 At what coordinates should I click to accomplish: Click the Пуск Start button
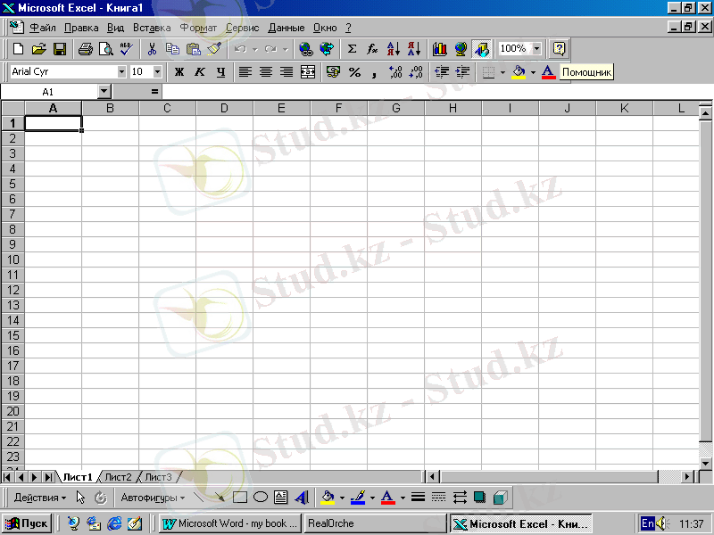(28, 523)
